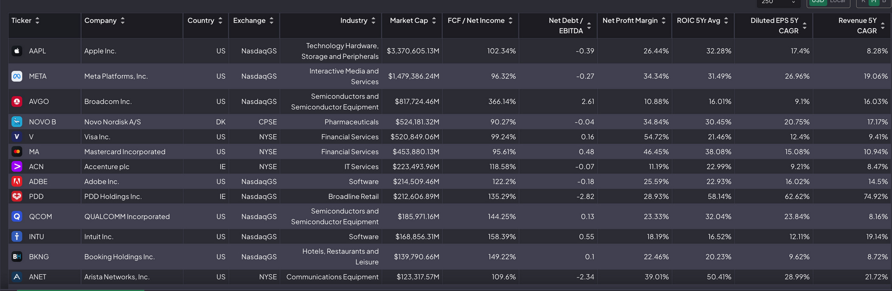892x291 pixels.
Task: Open the Novo Nordisk A/S company link
Action: pos(112,122)
